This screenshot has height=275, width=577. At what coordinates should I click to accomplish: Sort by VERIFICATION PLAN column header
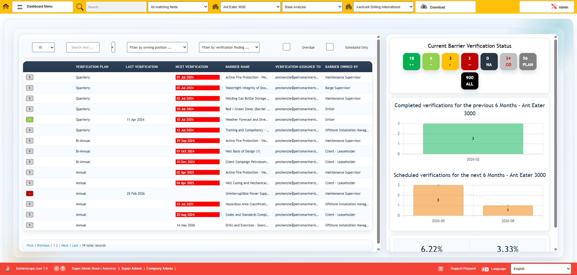click(x=92, y=67)
